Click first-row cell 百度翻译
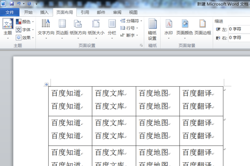 pyautogui.click(x=201, y=101)
